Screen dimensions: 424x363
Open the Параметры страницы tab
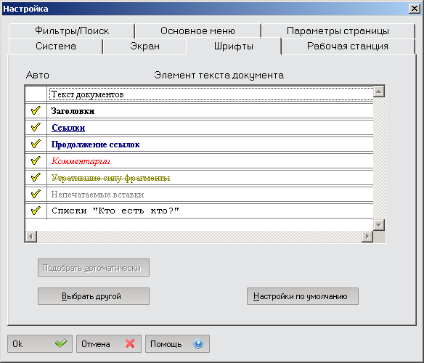[x=338, y=30]
